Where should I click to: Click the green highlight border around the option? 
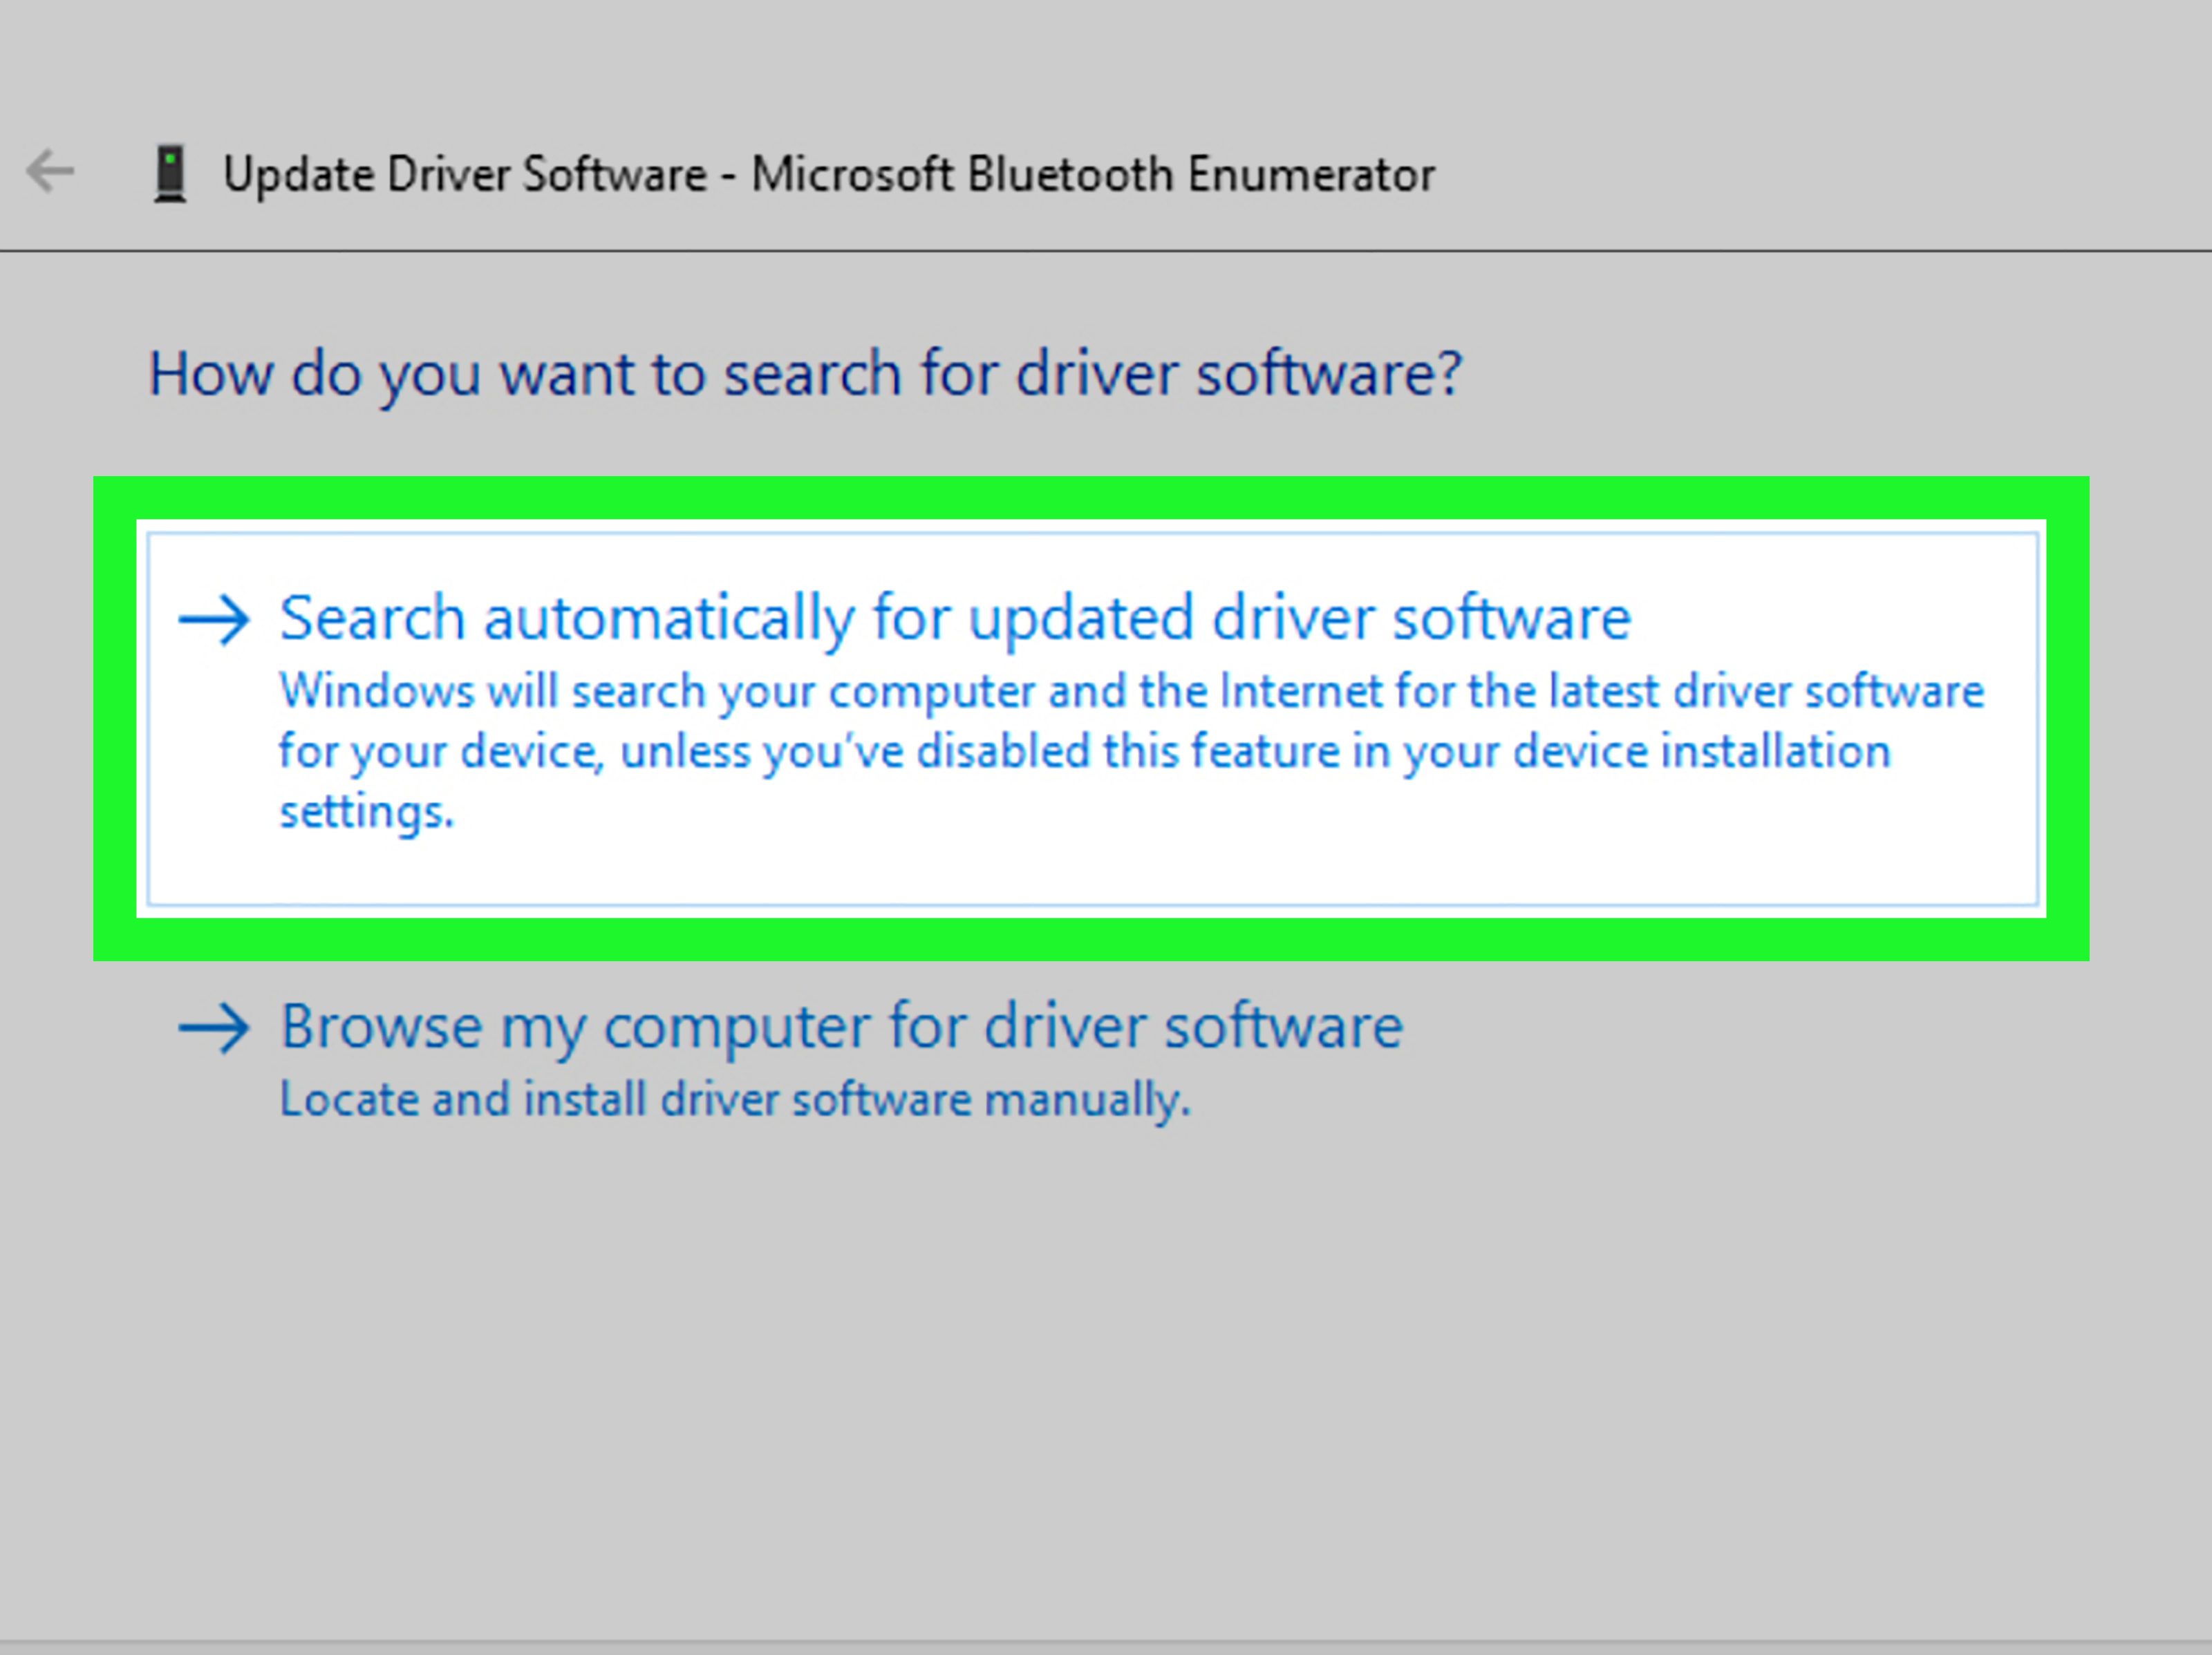1091,498
